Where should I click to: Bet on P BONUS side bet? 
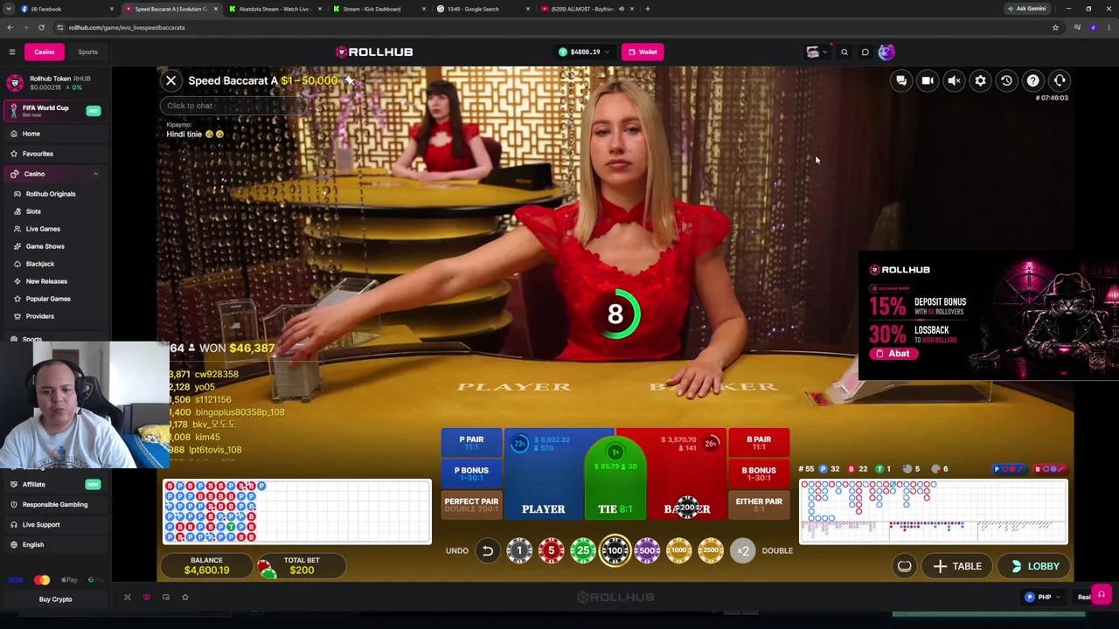click(471, 474)
